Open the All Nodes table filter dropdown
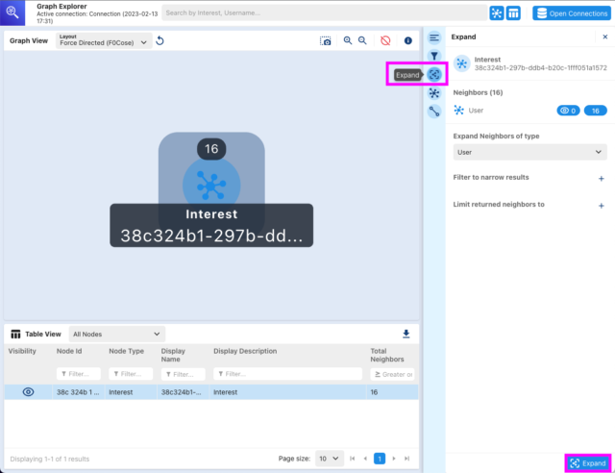The image size is (615, 473). pyautogui.click(x=116, y=334)
